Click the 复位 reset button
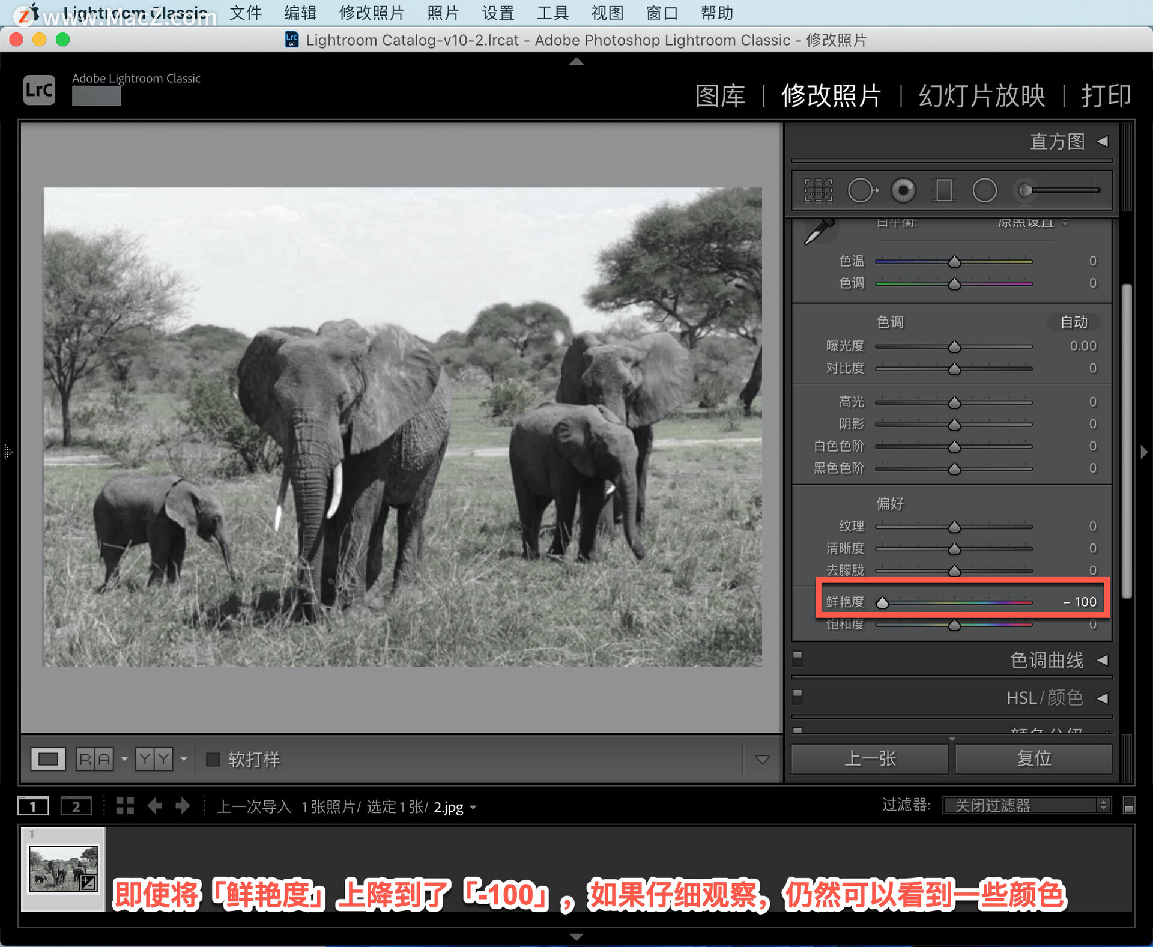Viewport: 1153px width, 947px height. pos(1033,759)
